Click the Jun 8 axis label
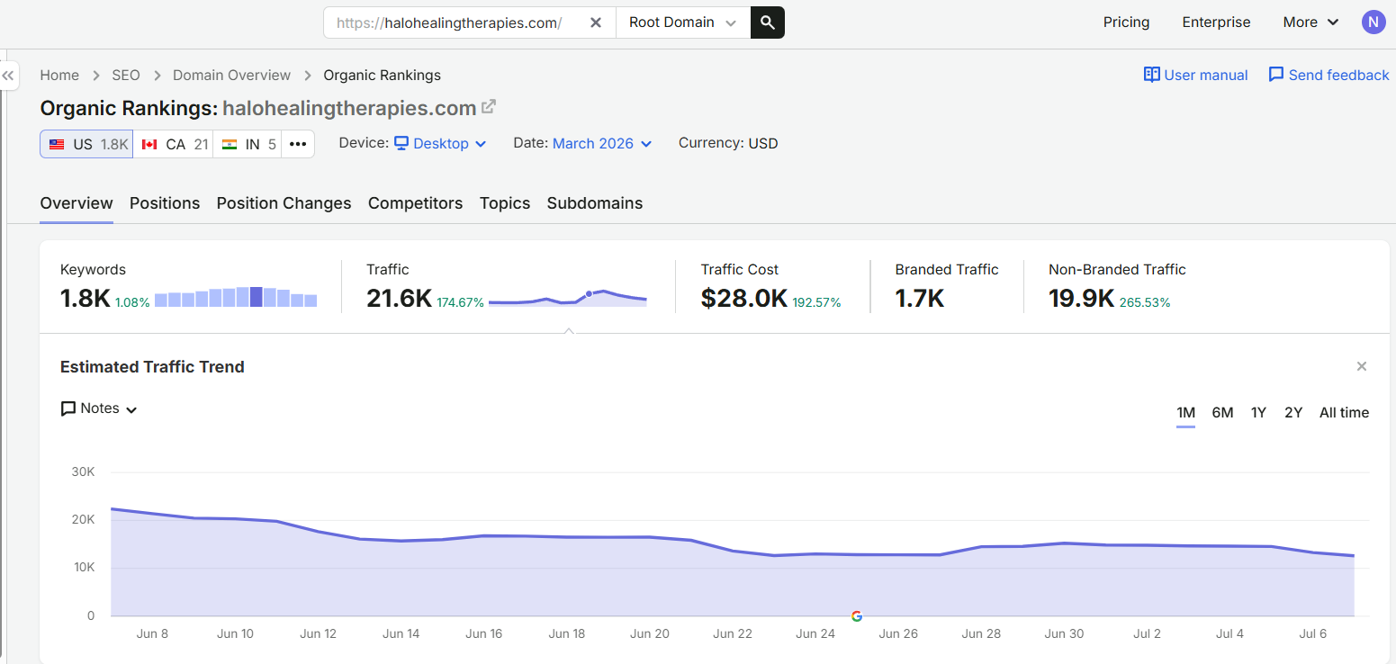Screen dimensions: 1396x664 pos(152,634)
